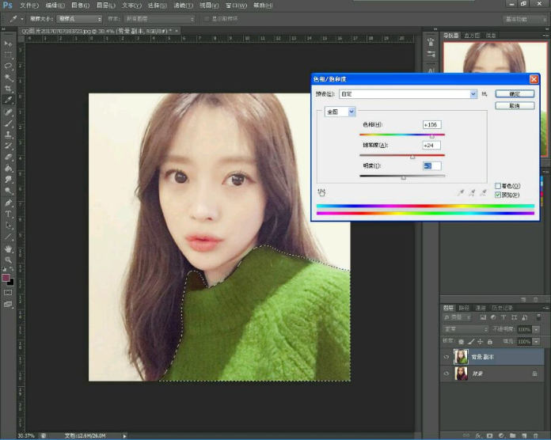Uncheck the 预览 (Preview) checkbox
551x440 pixels.
[x=497, y=195]
